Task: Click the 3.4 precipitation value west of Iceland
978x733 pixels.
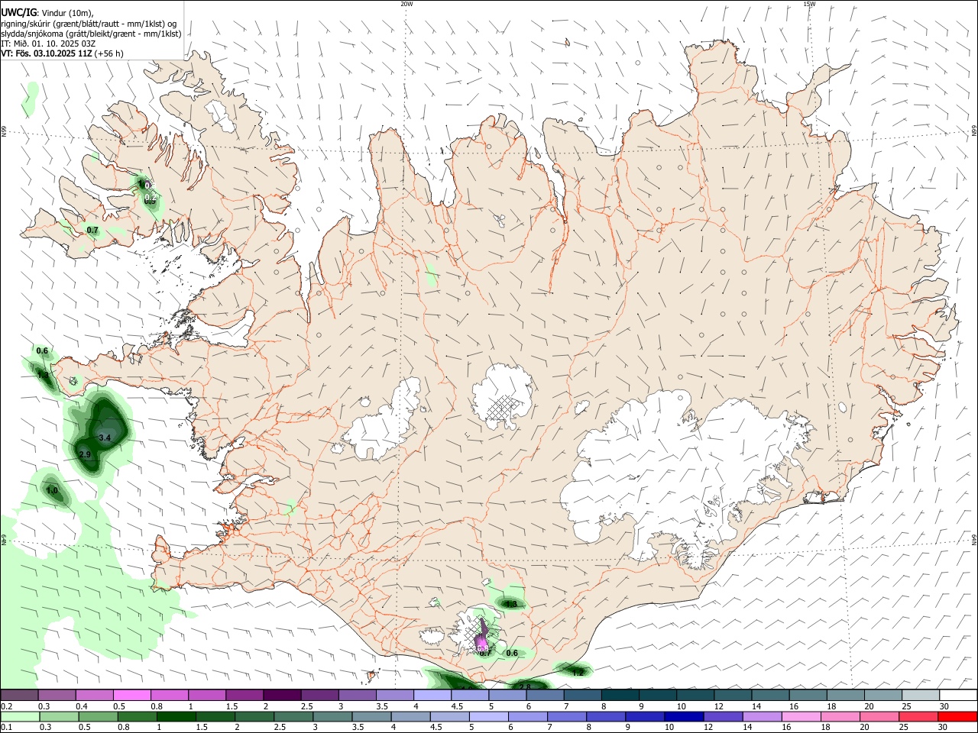Action: pos(105,438)
